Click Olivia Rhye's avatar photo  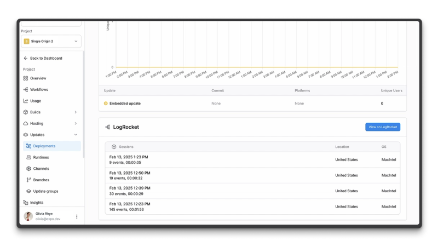pyautogui.click(x=28, y=216)
